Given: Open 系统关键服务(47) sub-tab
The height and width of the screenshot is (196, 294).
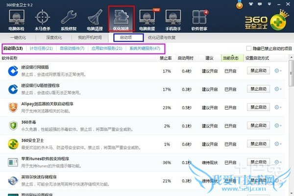Looking at the screenshot, I should 145,49.
